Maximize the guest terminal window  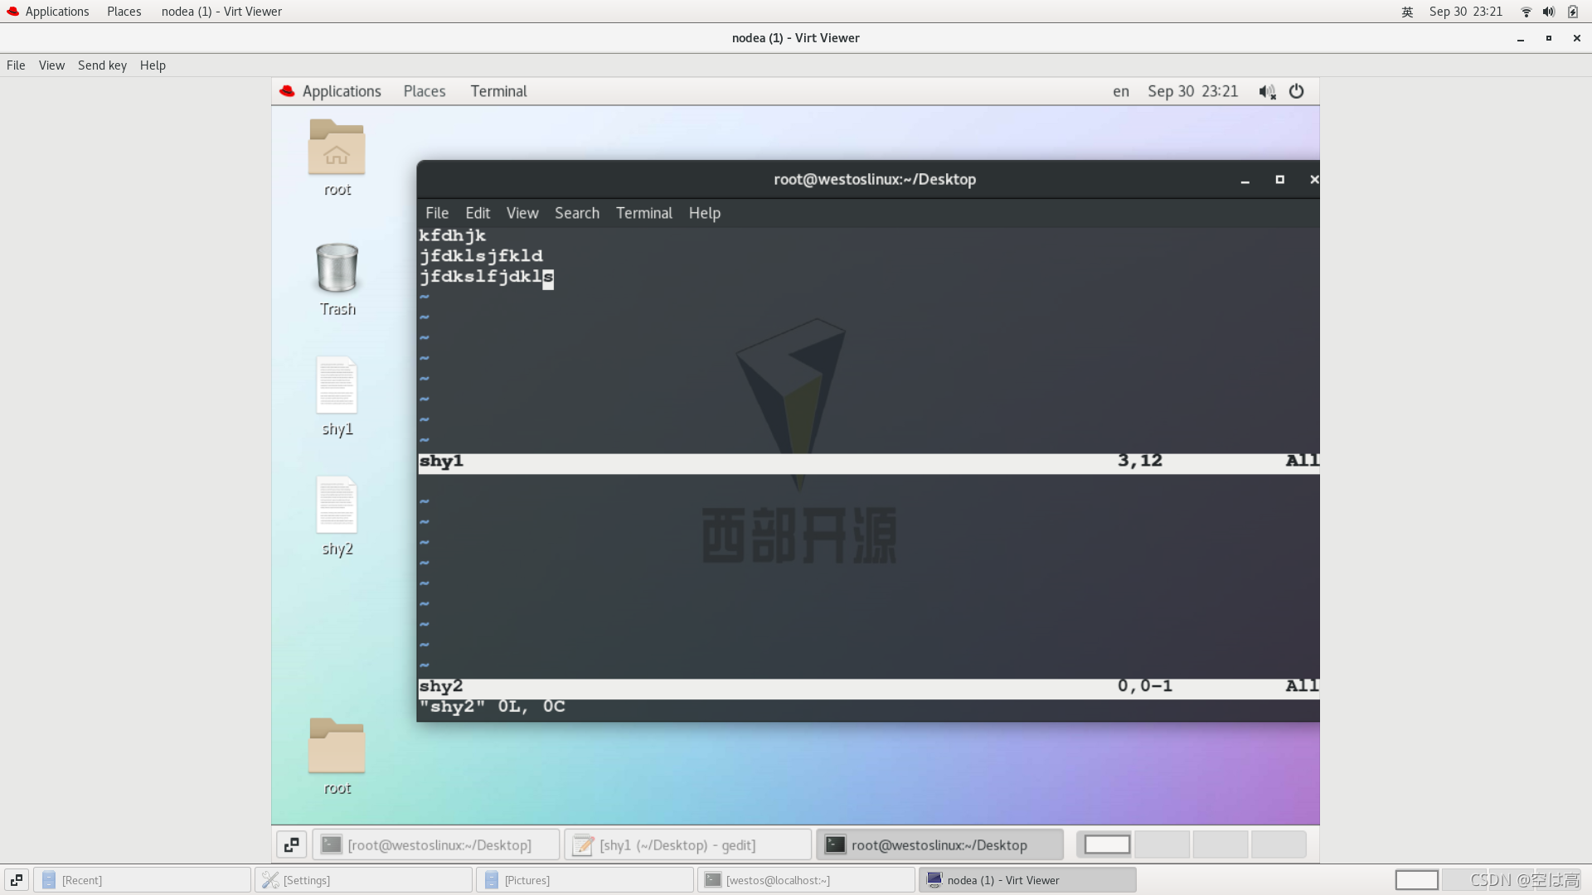pyautogui.click(x=1279, y=180)
